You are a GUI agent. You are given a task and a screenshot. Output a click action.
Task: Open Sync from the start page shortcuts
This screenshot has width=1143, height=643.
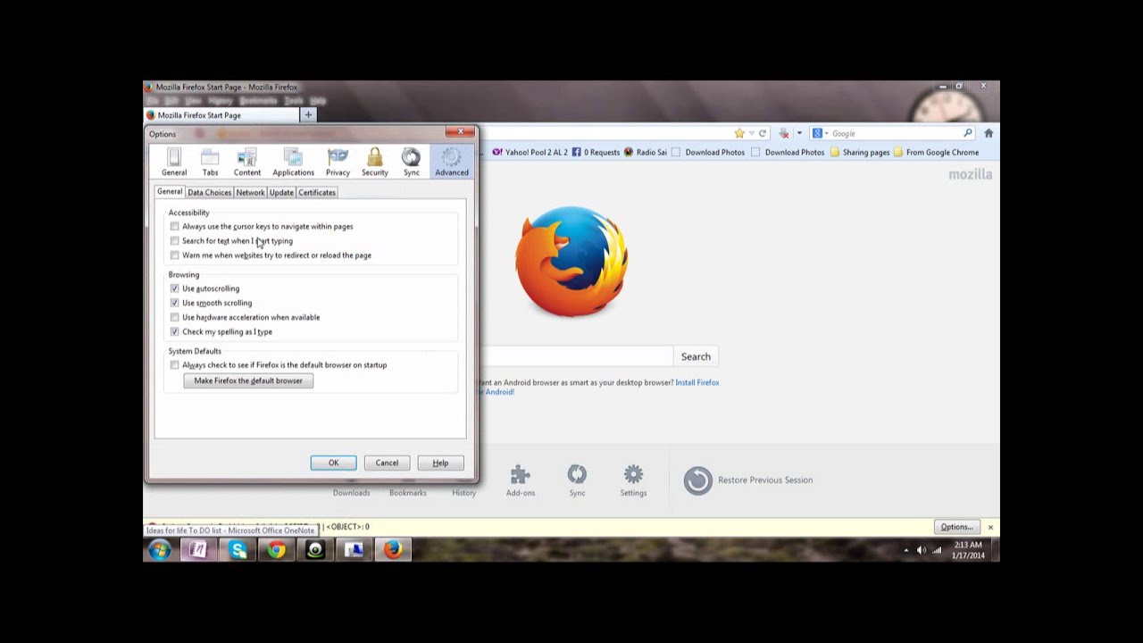tap(577, 480)
